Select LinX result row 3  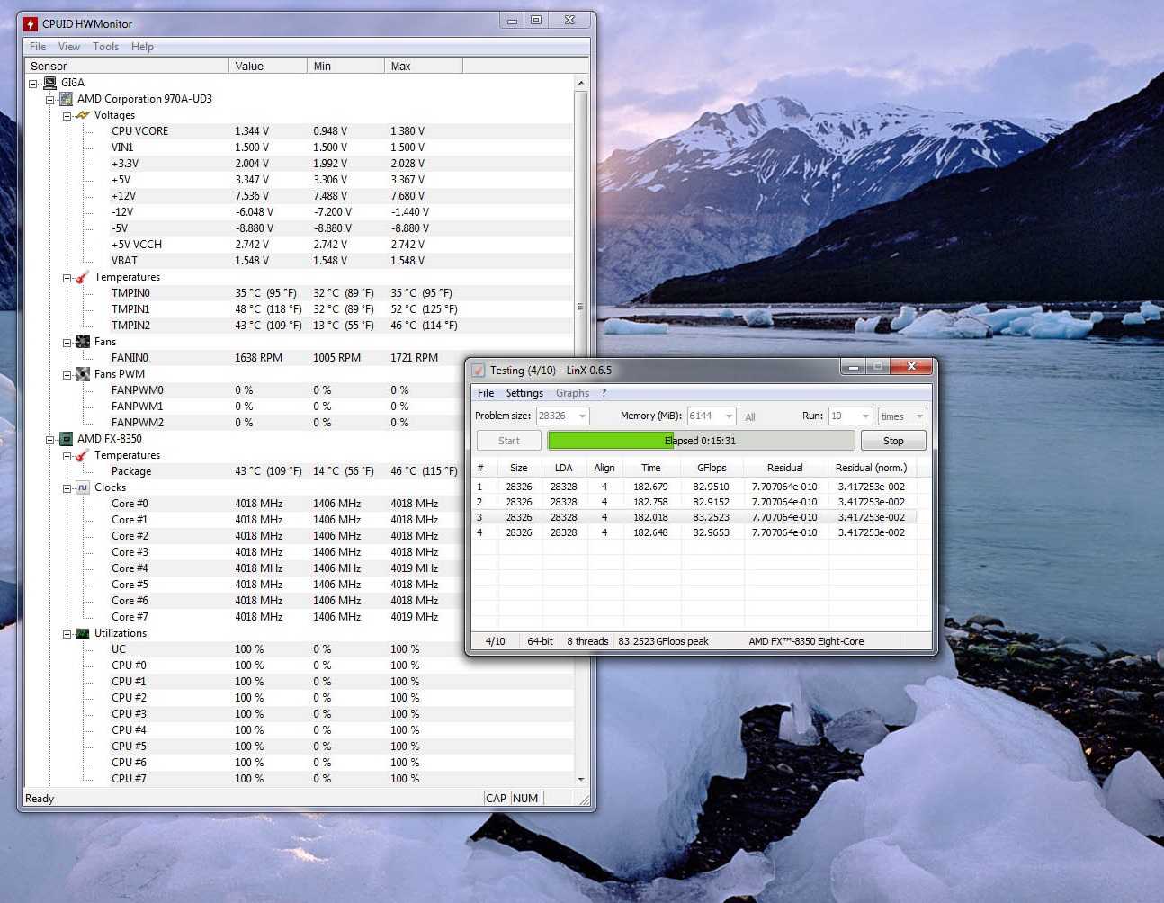point(694,517)
